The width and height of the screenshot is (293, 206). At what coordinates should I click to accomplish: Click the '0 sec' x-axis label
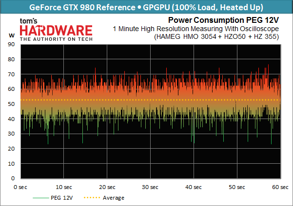point(20,187)
